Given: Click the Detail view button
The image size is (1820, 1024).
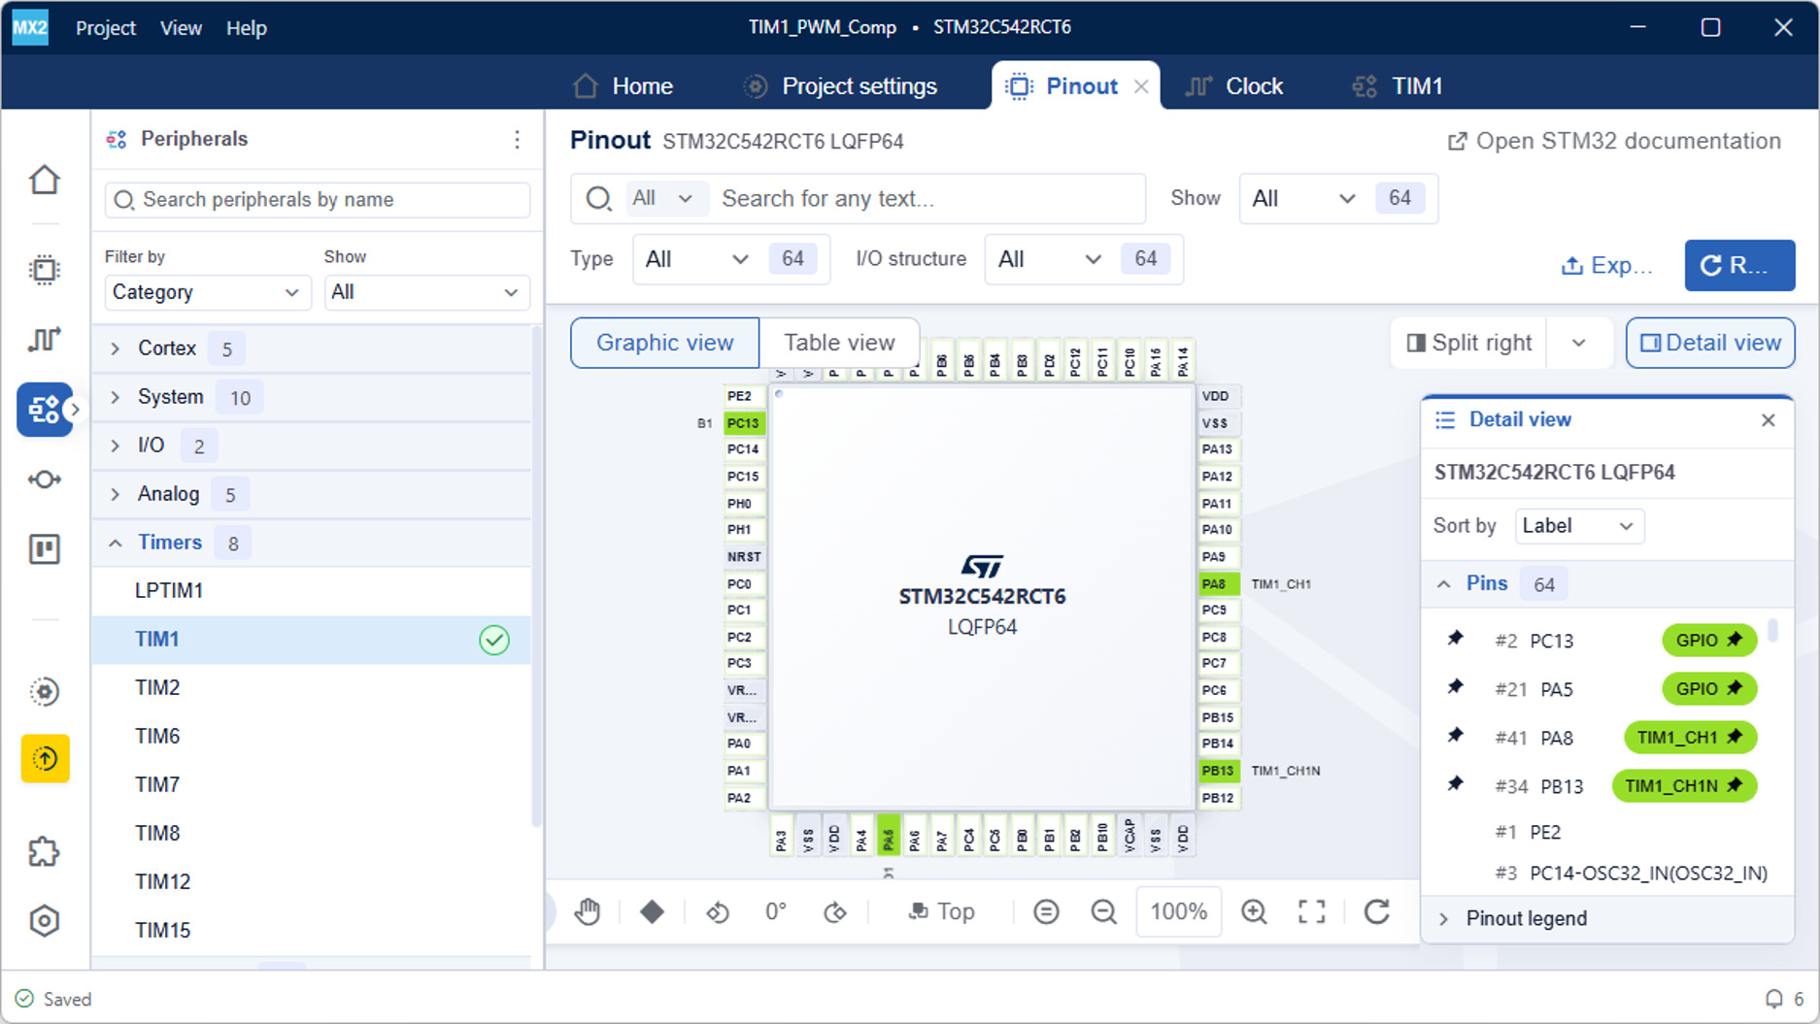Looking at the screenshot, I should (1710, 343).
